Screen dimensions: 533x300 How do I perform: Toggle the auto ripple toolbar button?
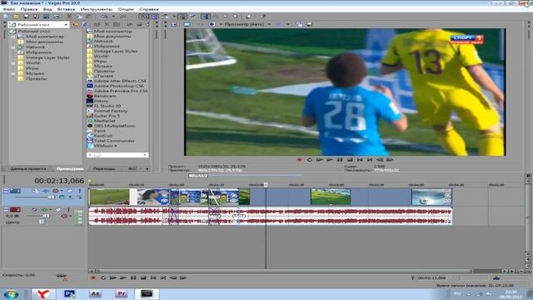pos(166,17)
